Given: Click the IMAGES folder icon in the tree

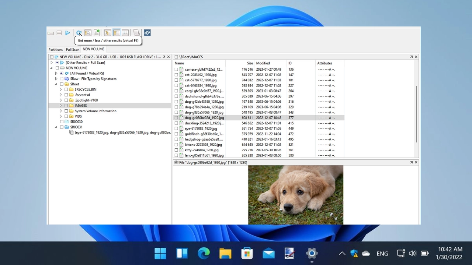Looking at the screenshot, I should pos(72,106).
